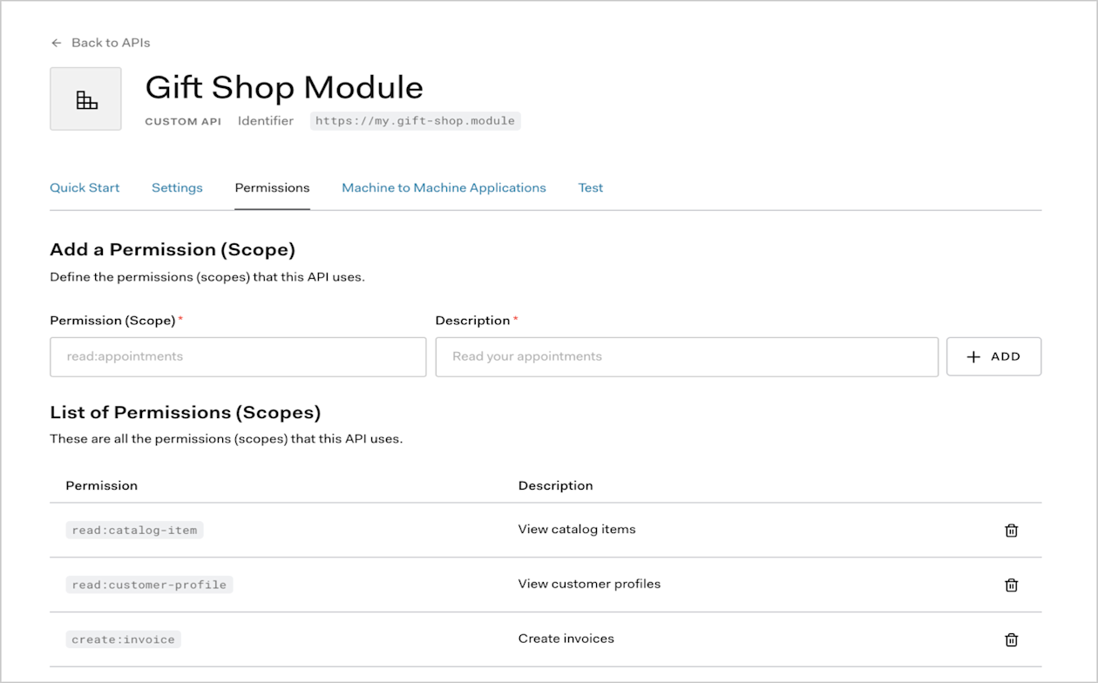
Task: Click the View customer profiles description text
Action: (588, 584)
